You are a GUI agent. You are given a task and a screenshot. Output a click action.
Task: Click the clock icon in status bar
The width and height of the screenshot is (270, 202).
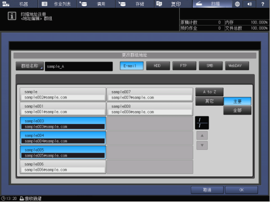(x=3, y=198)
